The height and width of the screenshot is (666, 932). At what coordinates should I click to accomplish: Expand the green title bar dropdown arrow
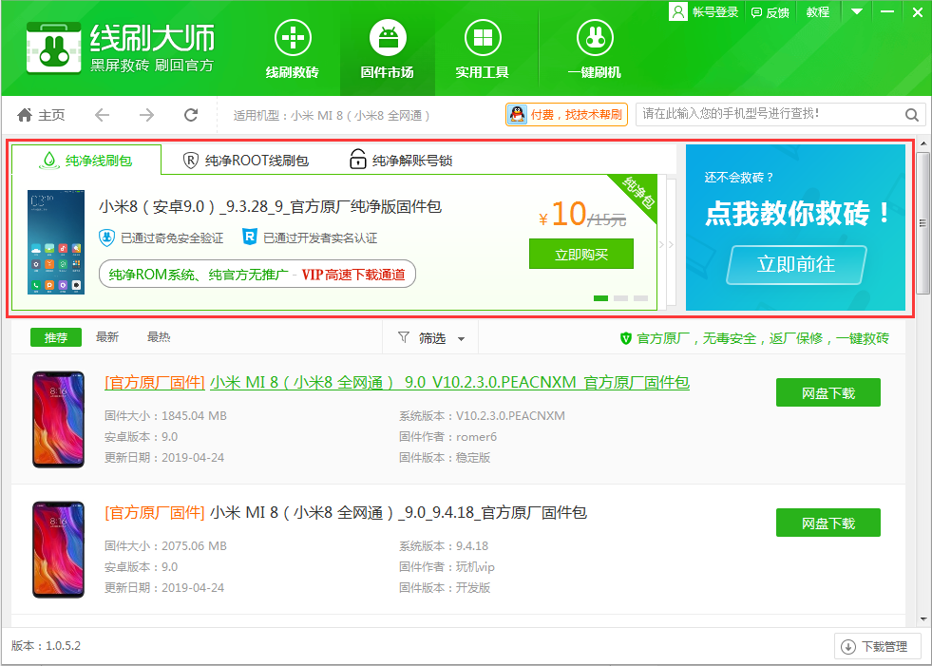click(x=858, y=12)
